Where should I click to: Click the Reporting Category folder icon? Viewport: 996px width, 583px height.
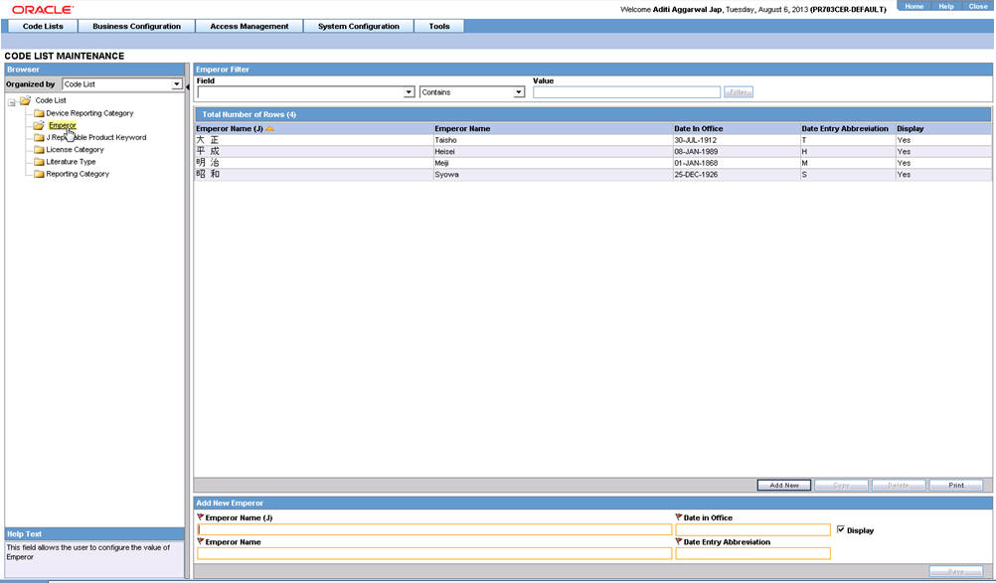coord(39,174)
